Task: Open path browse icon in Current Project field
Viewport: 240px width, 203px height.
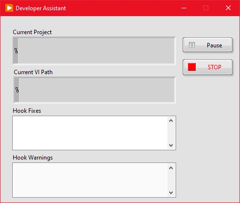Action: point(16,51)
